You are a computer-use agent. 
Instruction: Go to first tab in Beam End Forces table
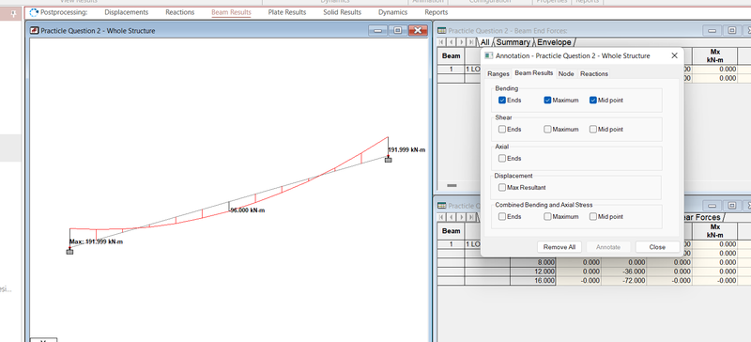pyautogui.click(x=441, y=42)
